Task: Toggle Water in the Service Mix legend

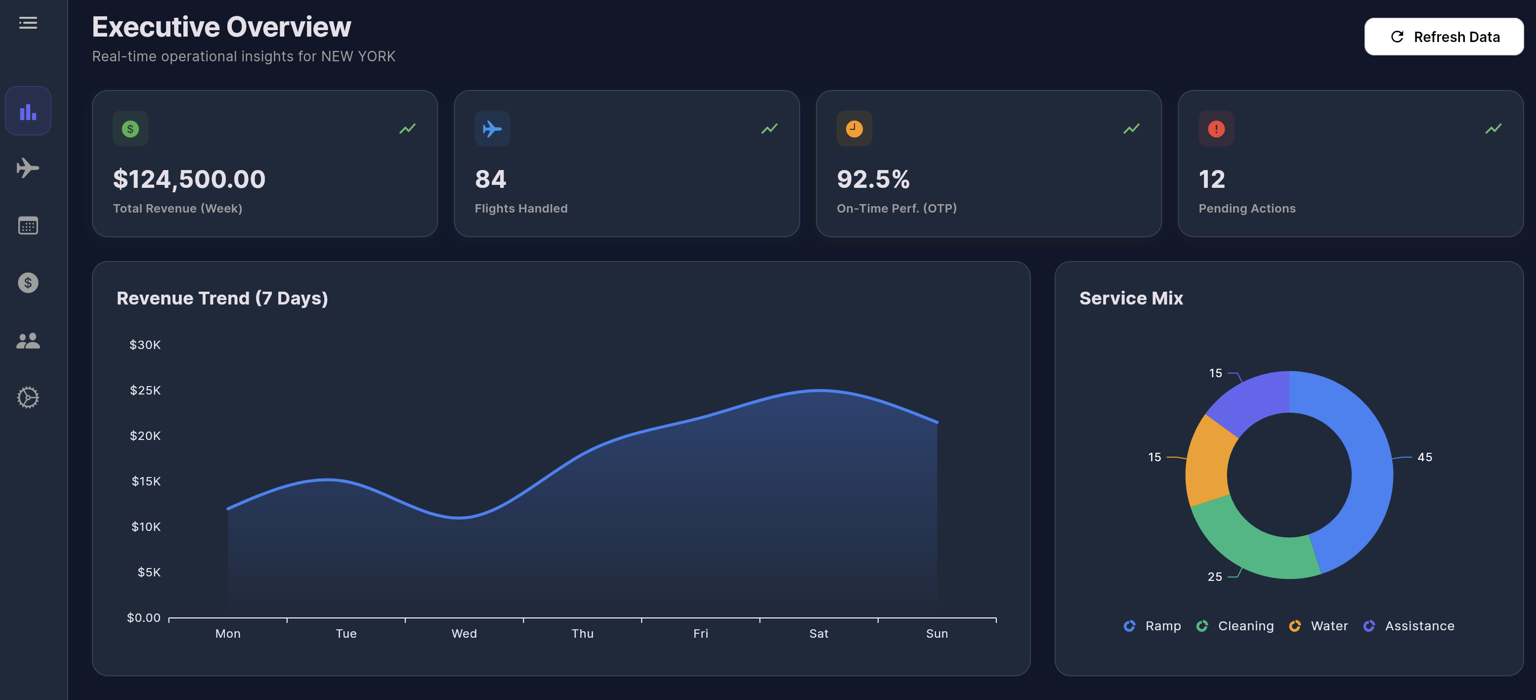Action: point(1318,625)
